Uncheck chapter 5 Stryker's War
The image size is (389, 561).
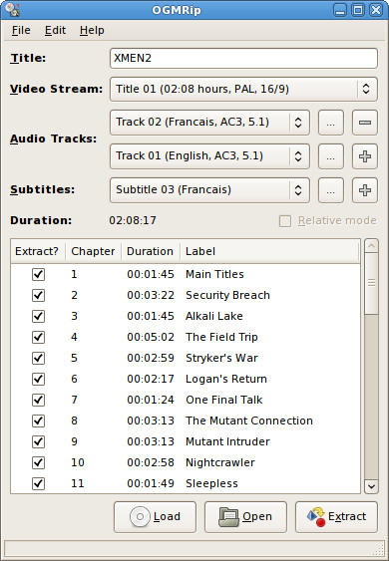click(38, 358)
